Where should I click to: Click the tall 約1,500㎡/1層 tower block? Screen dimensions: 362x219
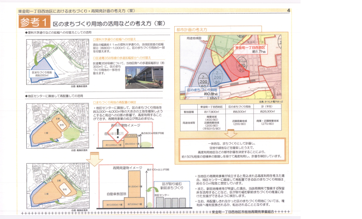[x=134, y=184]
